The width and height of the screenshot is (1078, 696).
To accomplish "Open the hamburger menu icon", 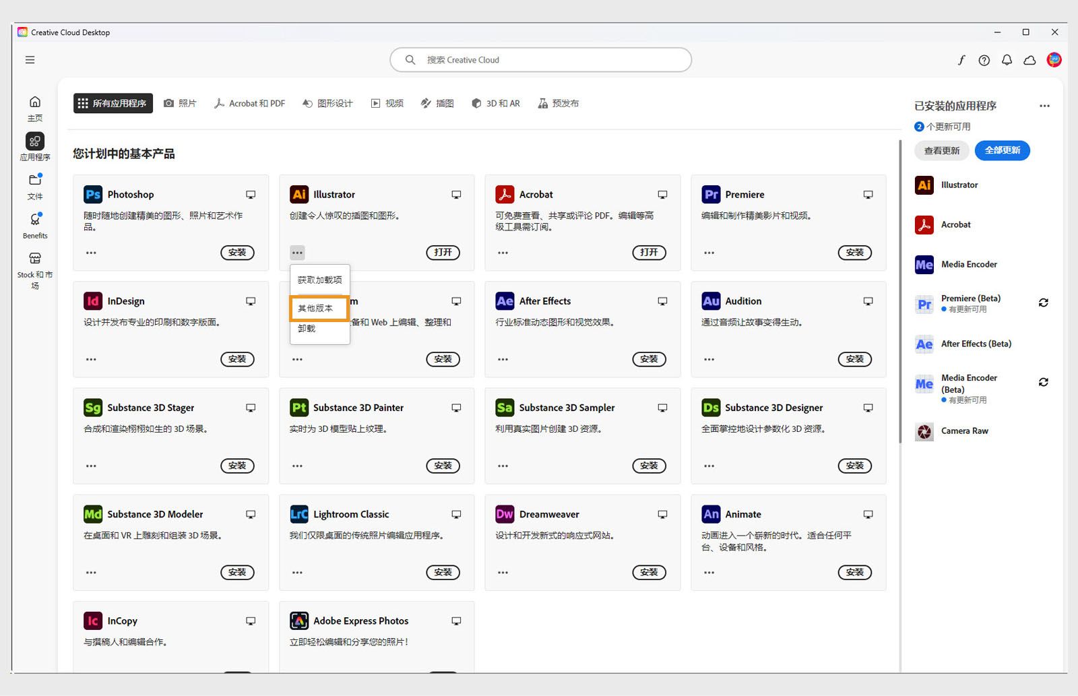I will point(30,60).
